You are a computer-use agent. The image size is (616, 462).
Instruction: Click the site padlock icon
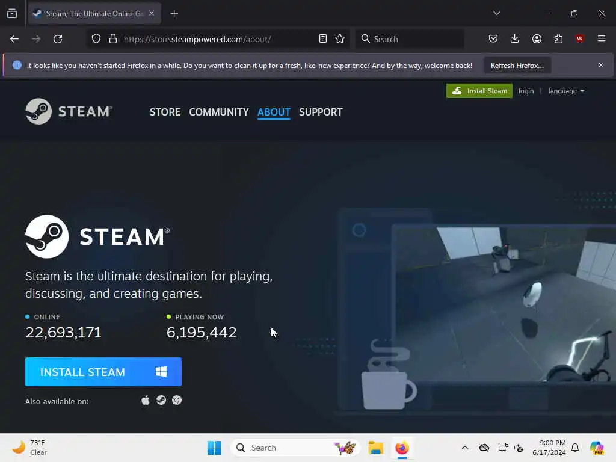pos(113,39)
